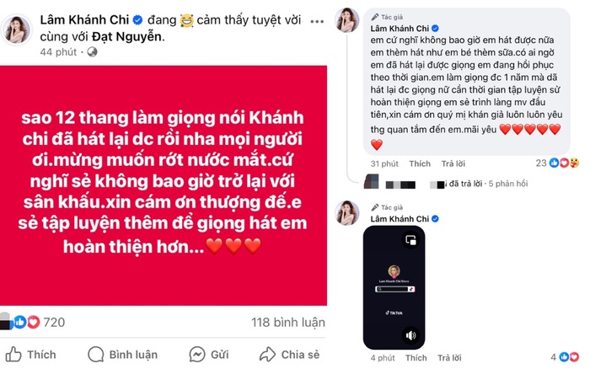The height and width of the screenshot is (369, 590).
Task: Reply to the first author comment
Action: point(453,163)
